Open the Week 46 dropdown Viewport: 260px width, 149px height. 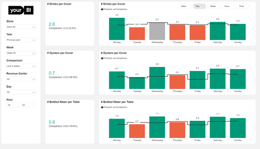pyautogui.click(x=21, y=53)
